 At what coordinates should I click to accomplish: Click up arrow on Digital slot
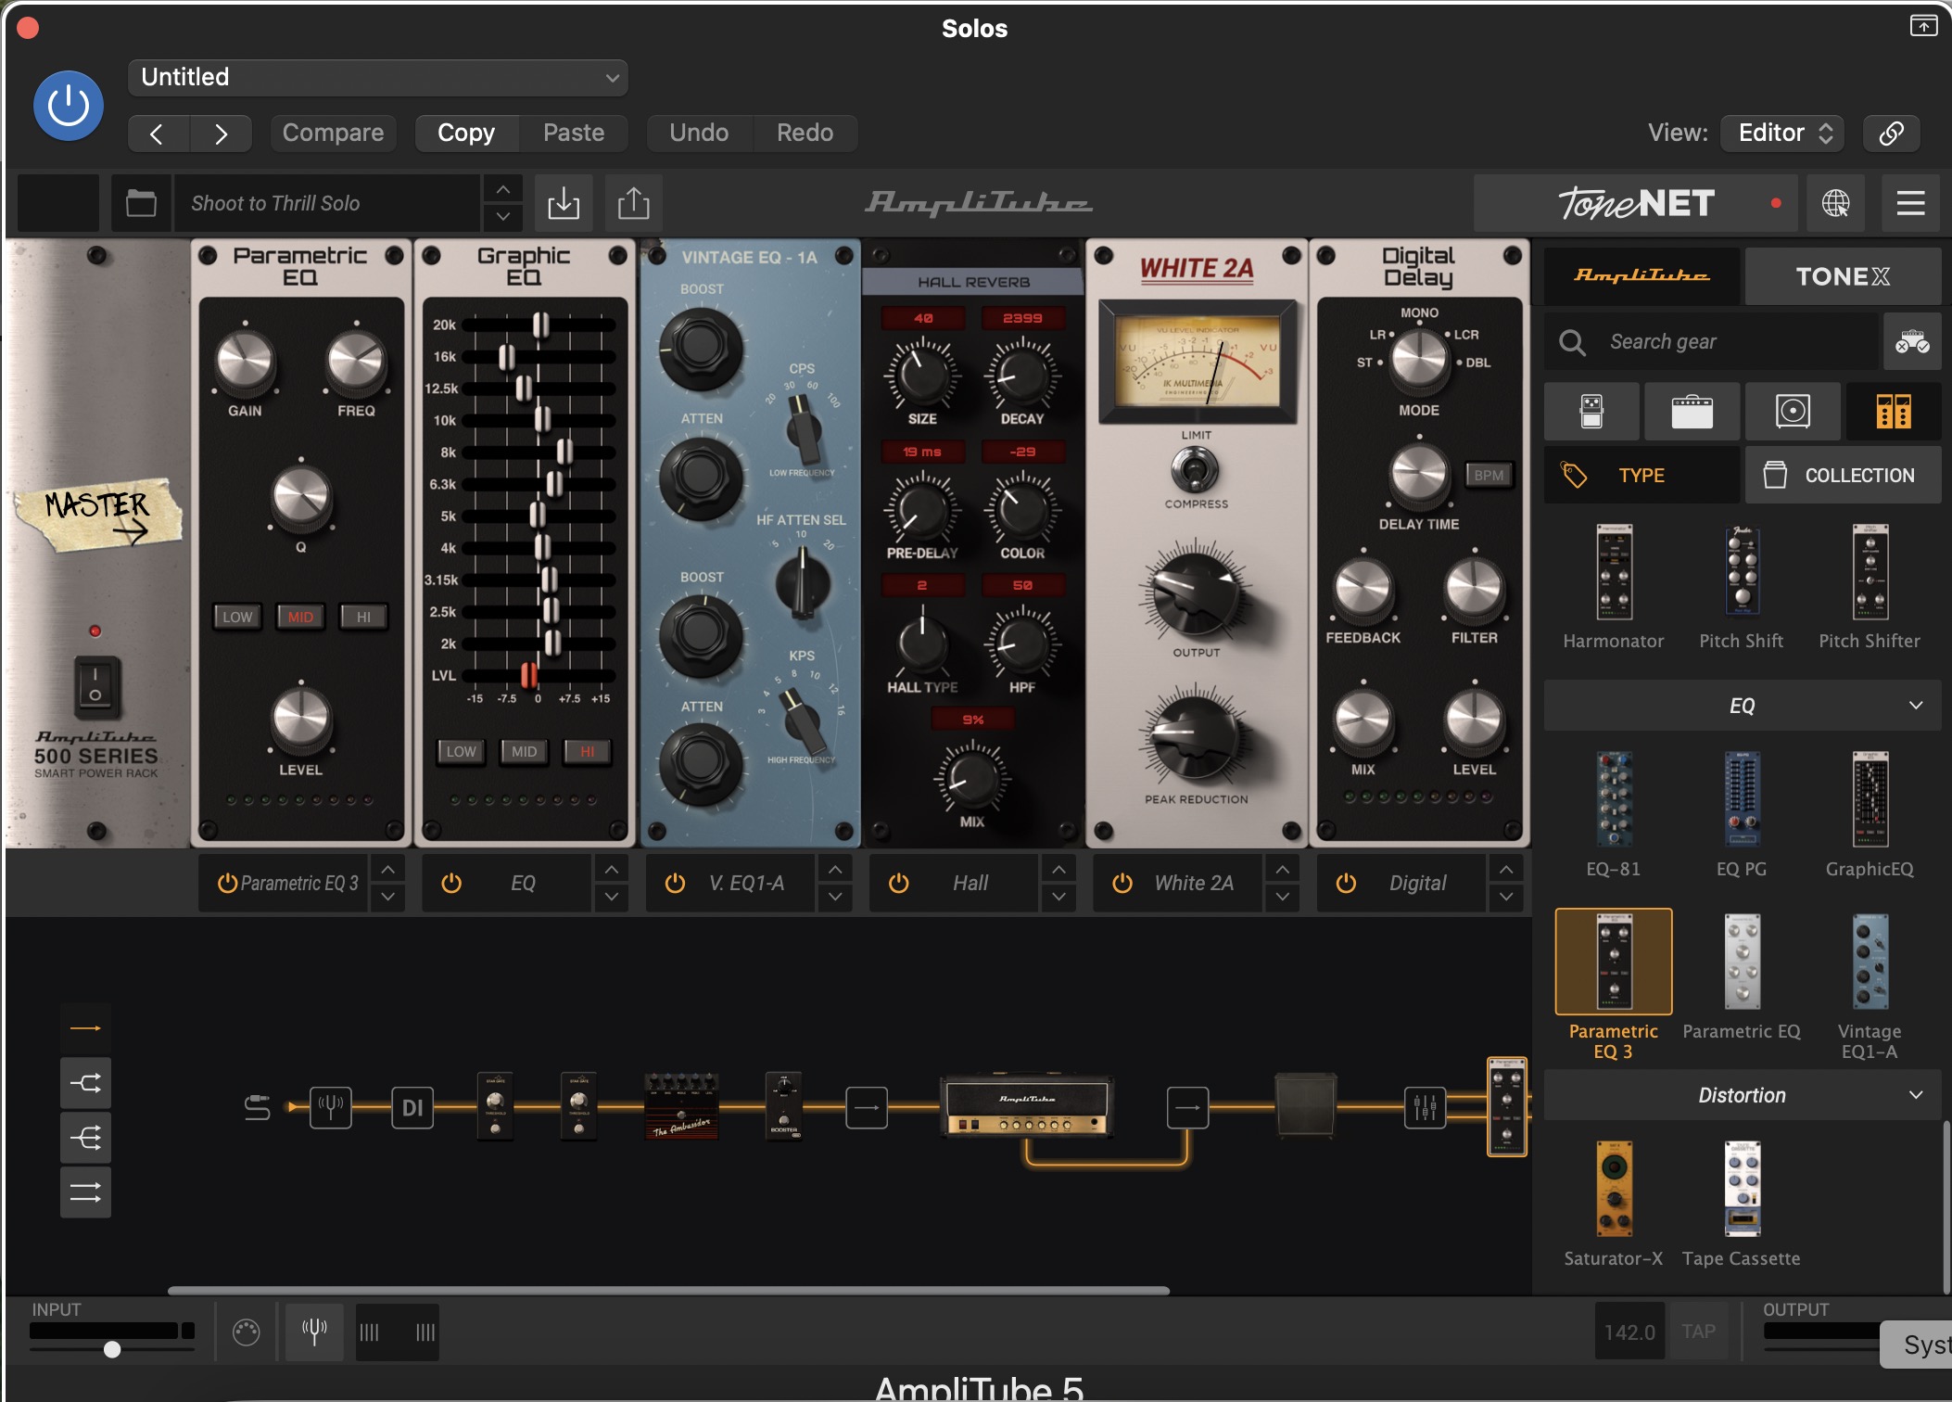[x=1506, y=870]
